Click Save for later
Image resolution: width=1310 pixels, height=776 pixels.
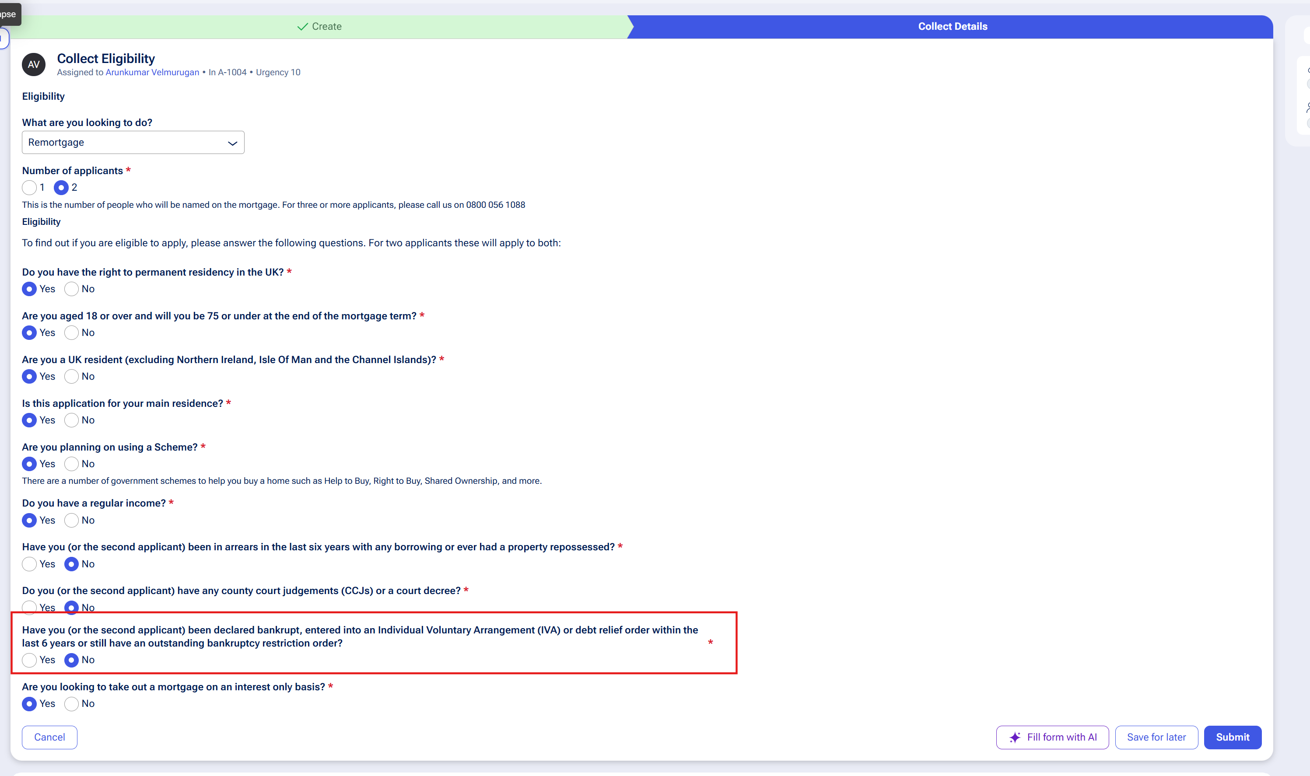coord(1156,738)
